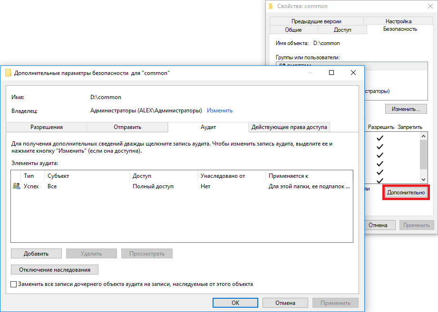Image resolution: width=438 pixels, height=312 pixels.
Task: Switch to Предыдущие версии tab in properties
Action: (316, 21)
